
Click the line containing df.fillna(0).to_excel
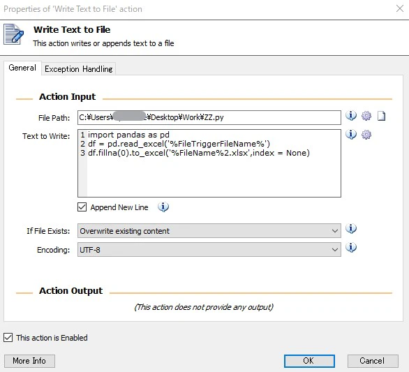[x=199, y=153]
